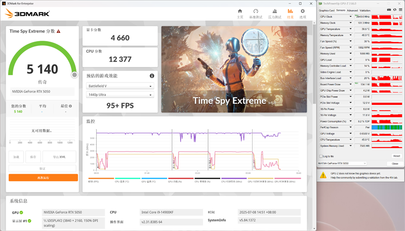The height and width of the screenshot is (231, 405).
Task: Open the Stress Tests (压力测试) icon
Action: [x=274, y=12]
